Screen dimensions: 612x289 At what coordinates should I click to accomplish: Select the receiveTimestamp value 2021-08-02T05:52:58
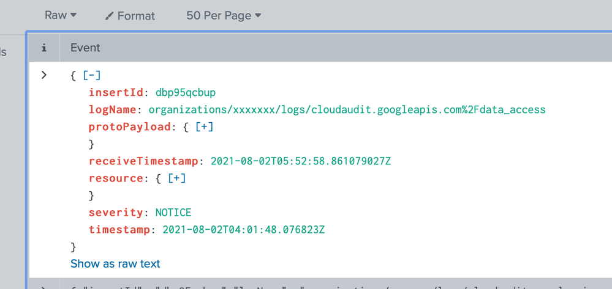(x=301, y=161)
